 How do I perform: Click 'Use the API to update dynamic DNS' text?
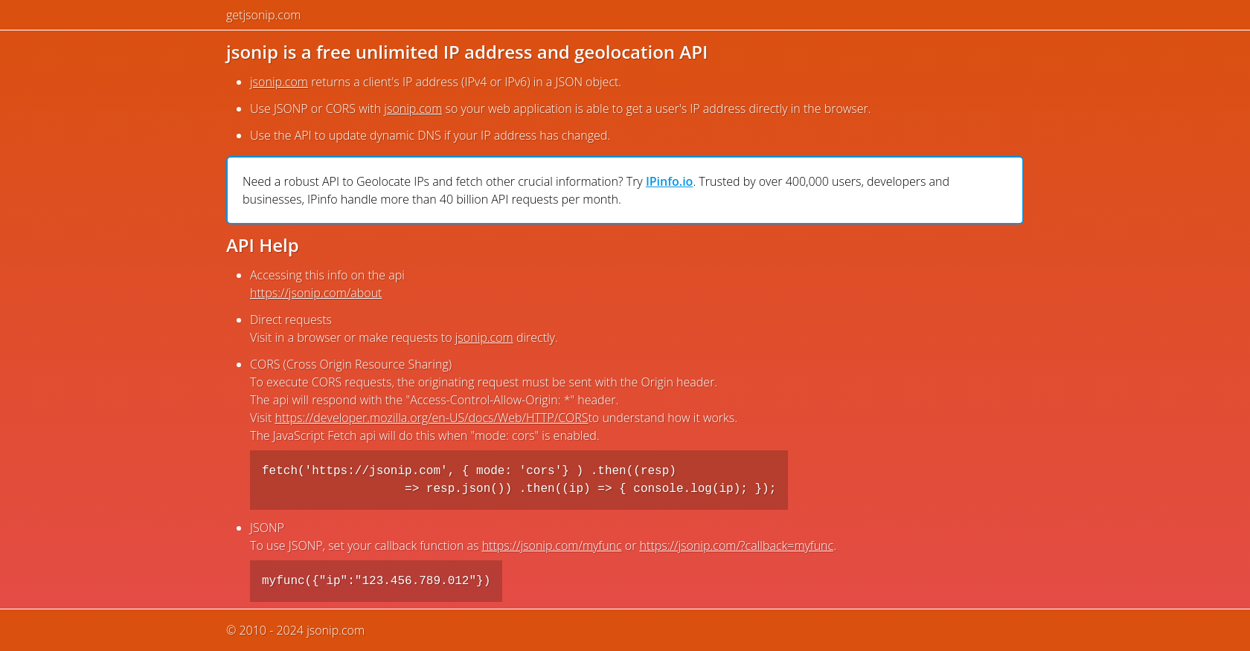[430, 135]
